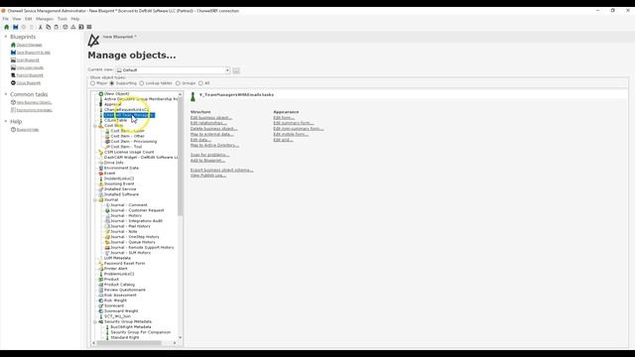Click Edit mobile form link
The width and height of the screenshot is (635, 357).
291,134
